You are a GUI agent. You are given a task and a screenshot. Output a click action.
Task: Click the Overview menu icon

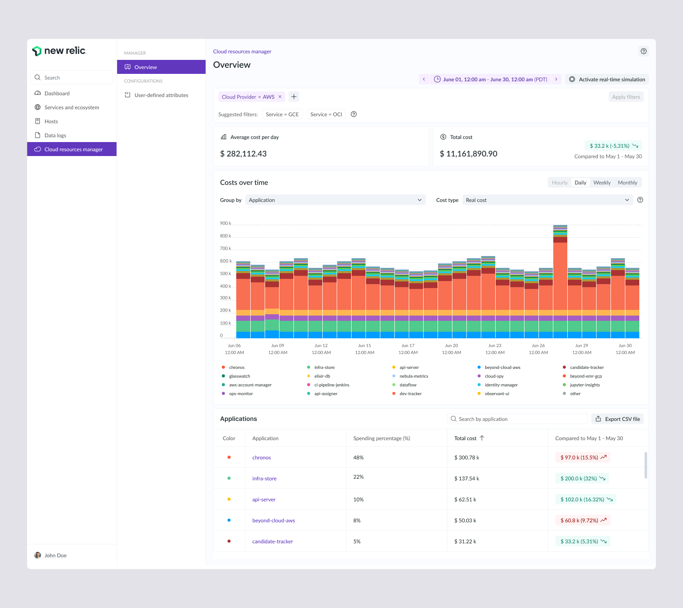pyautogui.click(x=128, y=67)
